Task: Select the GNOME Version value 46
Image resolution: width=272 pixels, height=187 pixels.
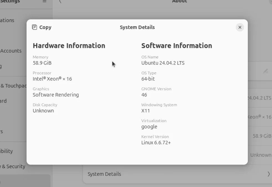Action: (144, 95)
